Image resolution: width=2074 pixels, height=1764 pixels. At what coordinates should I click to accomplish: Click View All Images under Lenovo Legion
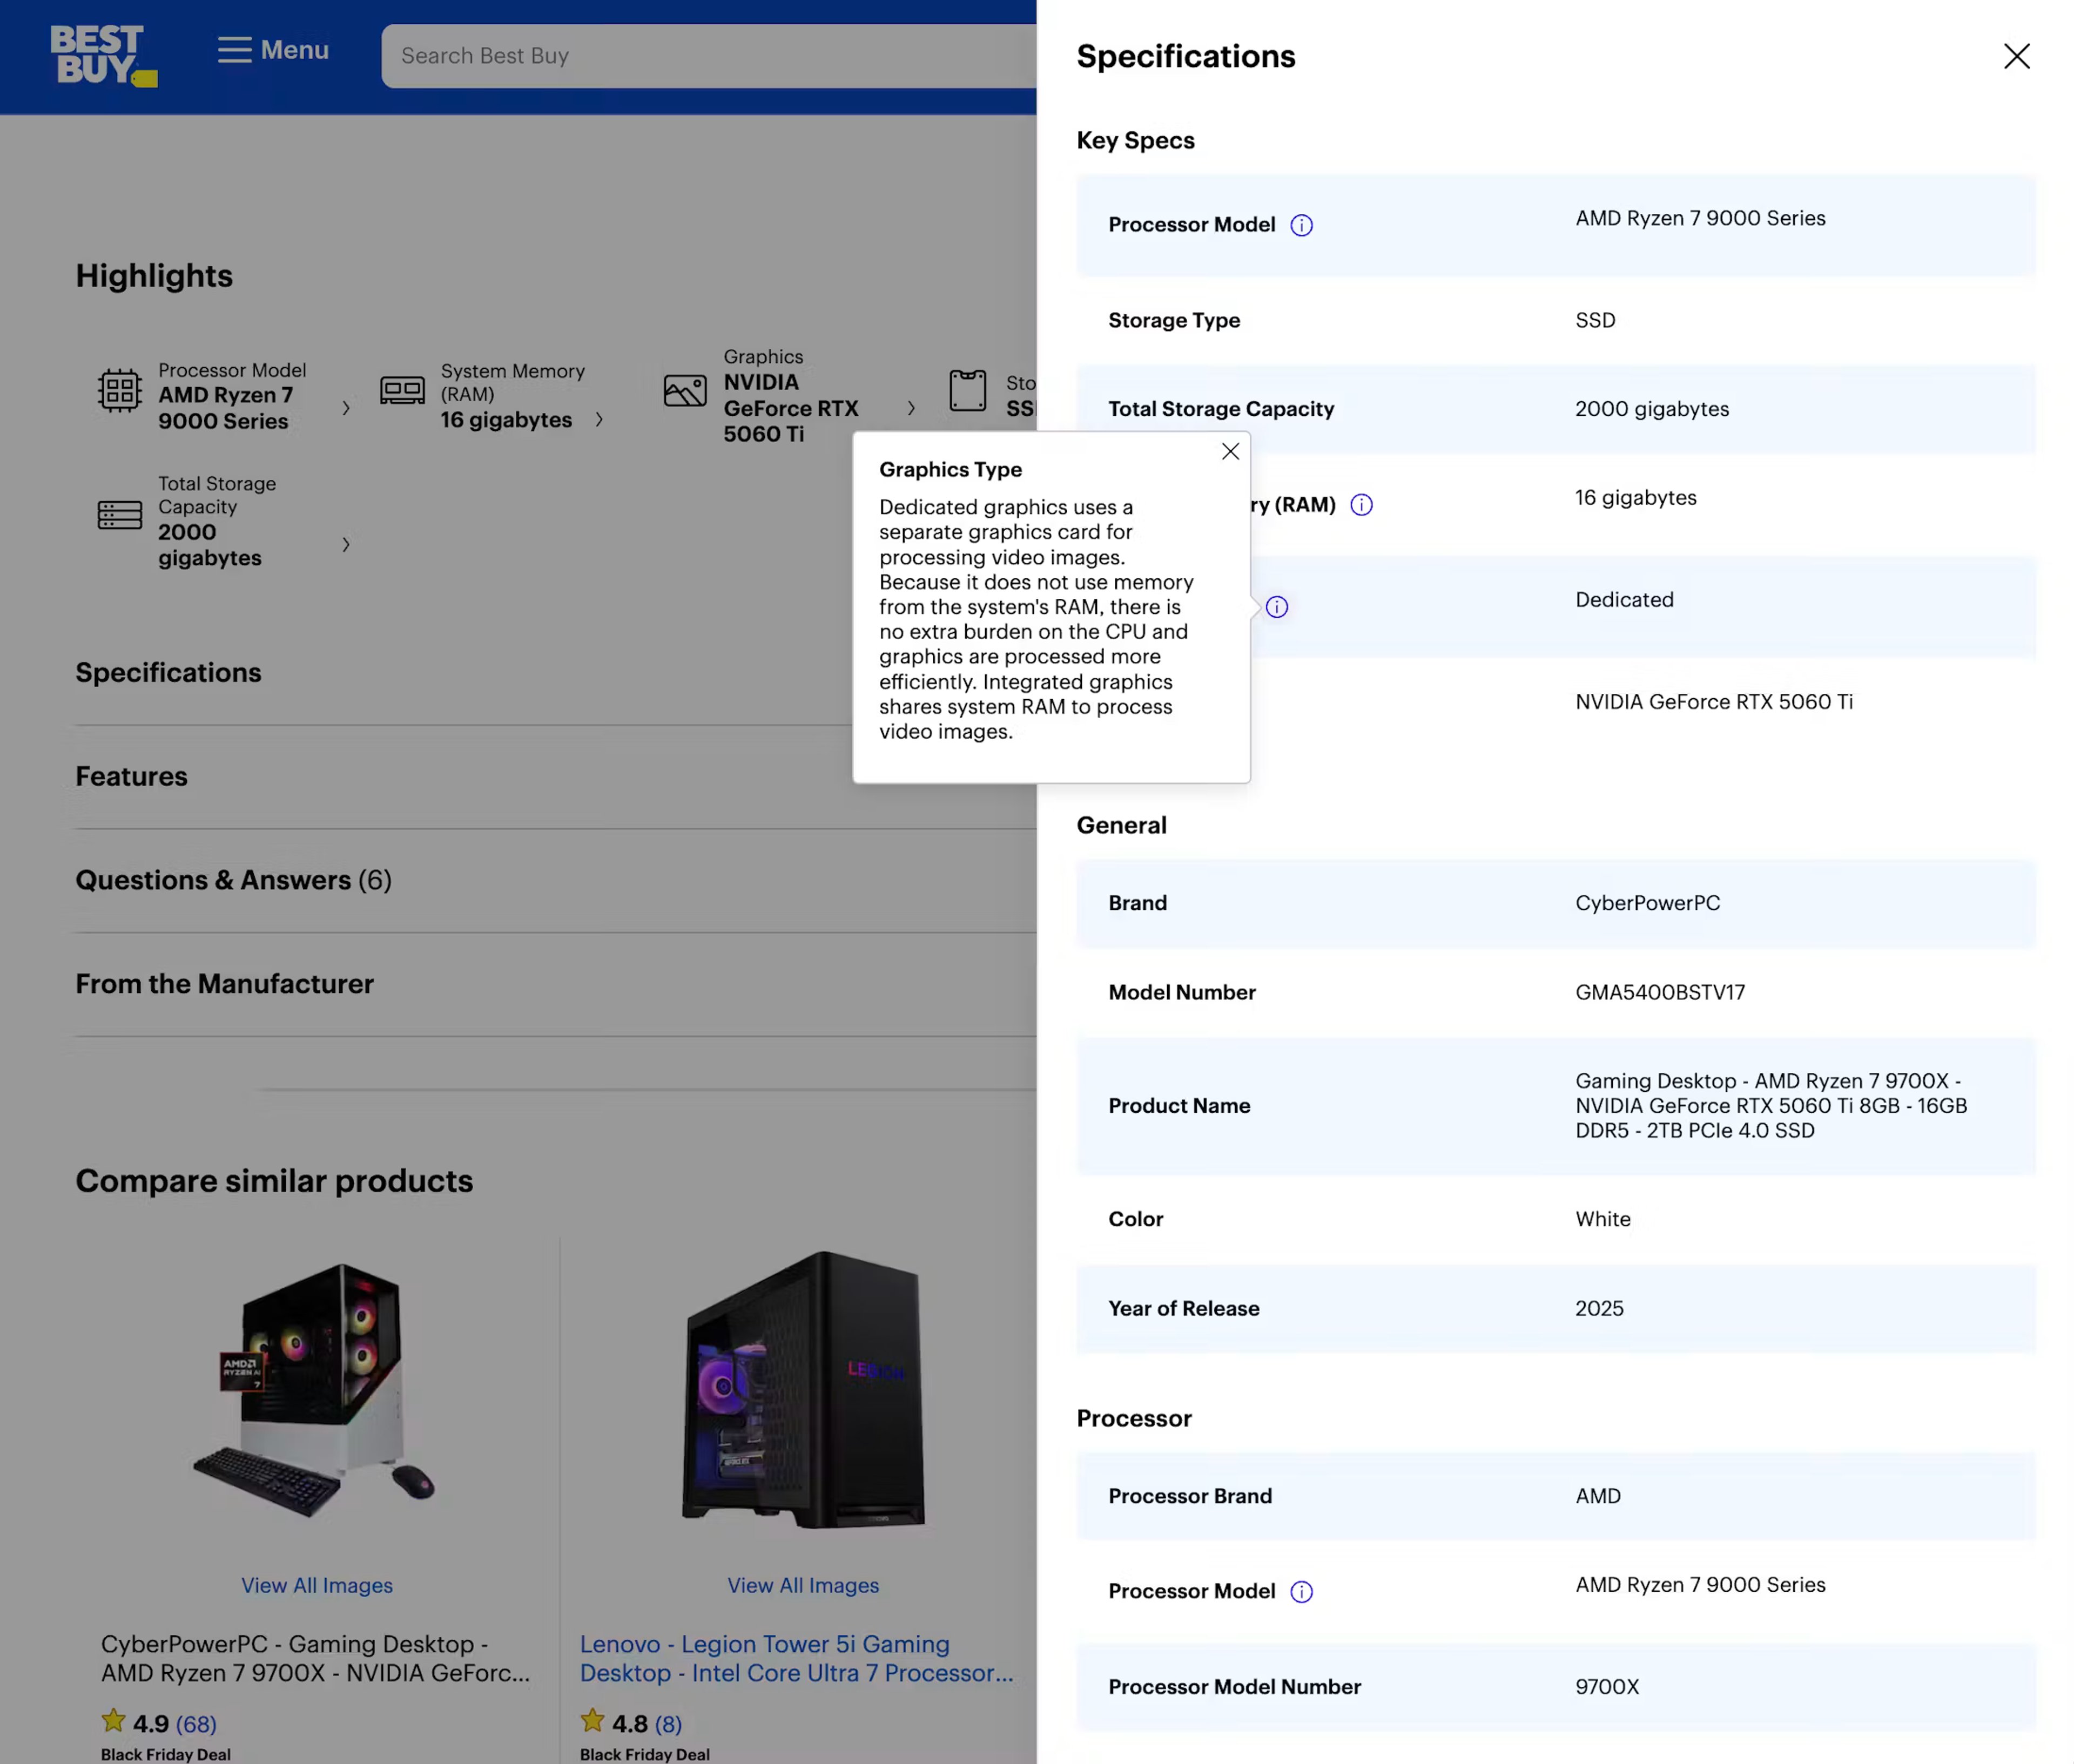(x=803, y=1585)
